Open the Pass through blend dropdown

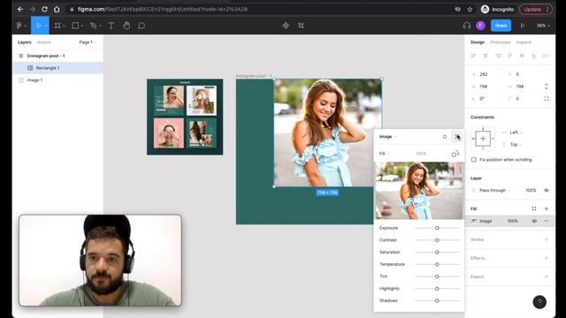[494, 191]
